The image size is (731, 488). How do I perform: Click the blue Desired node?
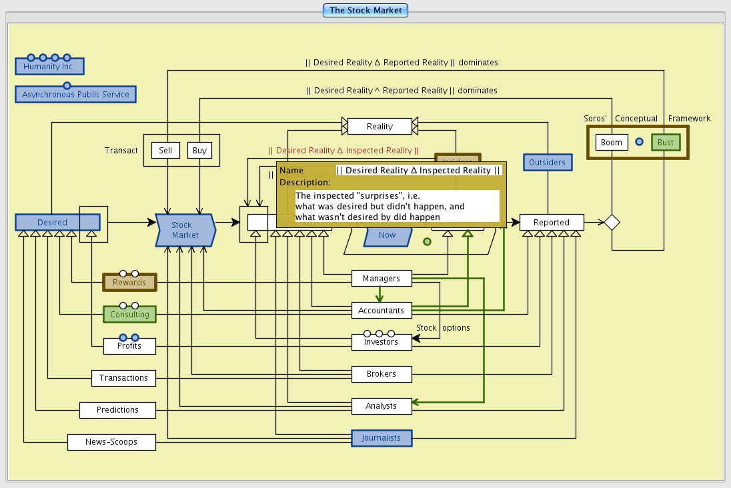pos(52,223)
